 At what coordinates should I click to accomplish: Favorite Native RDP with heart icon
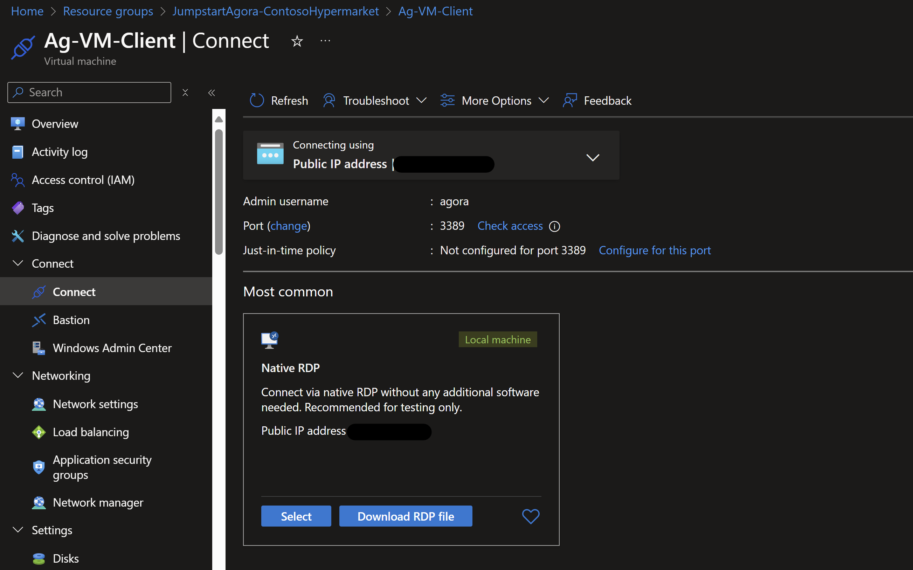[x=531, y=516]
